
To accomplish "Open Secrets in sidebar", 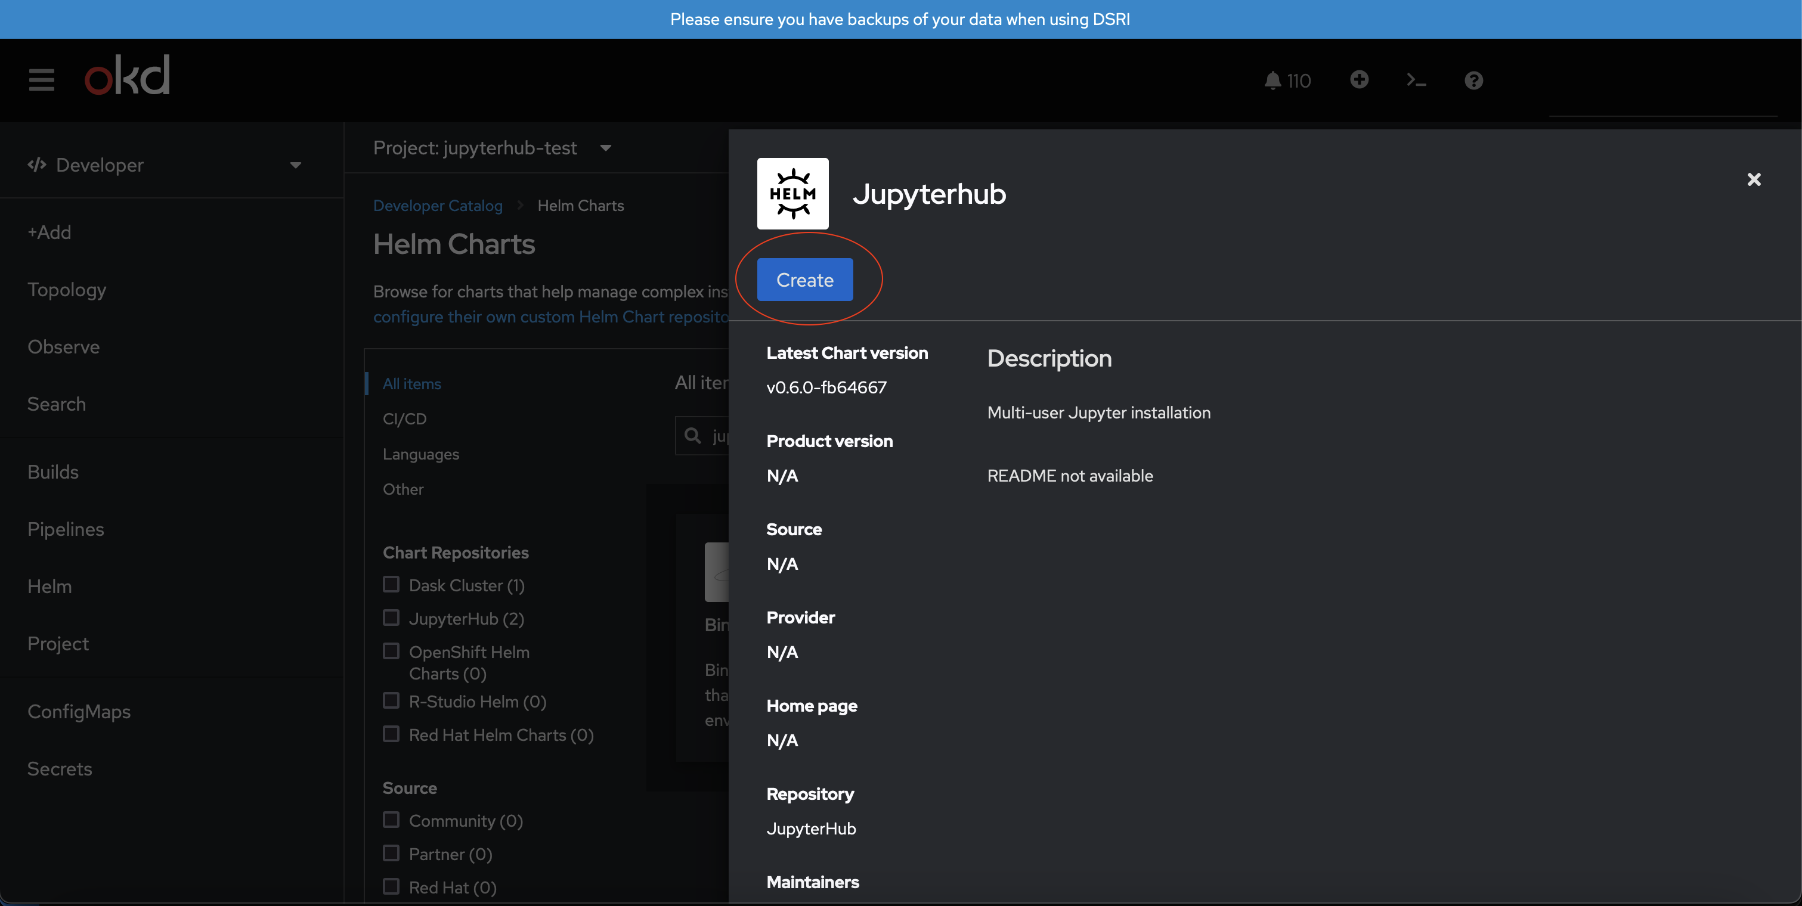I will 60,769.
